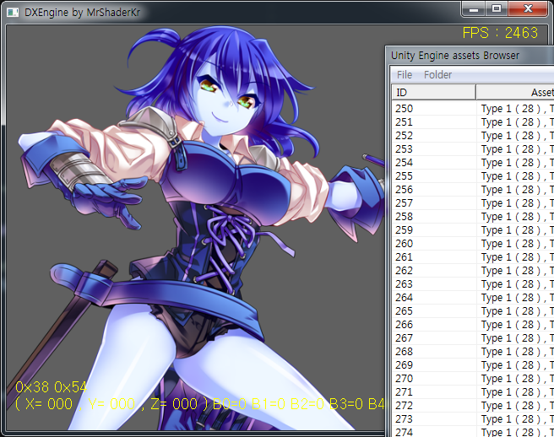Image resolution: width=554 pixels, height=437 pixels.
Task: Maximize the DXEngine window
Action: pyautogui.click(x=497, y=9)
